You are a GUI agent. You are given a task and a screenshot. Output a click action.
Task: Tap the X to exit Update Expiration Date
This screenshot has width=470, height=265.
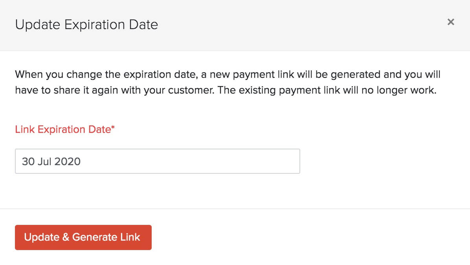tap(451, 22)
